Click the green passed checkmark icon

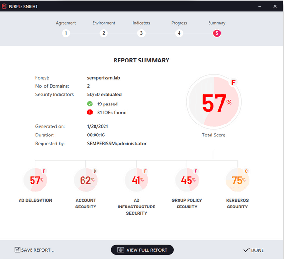(90, 104)
